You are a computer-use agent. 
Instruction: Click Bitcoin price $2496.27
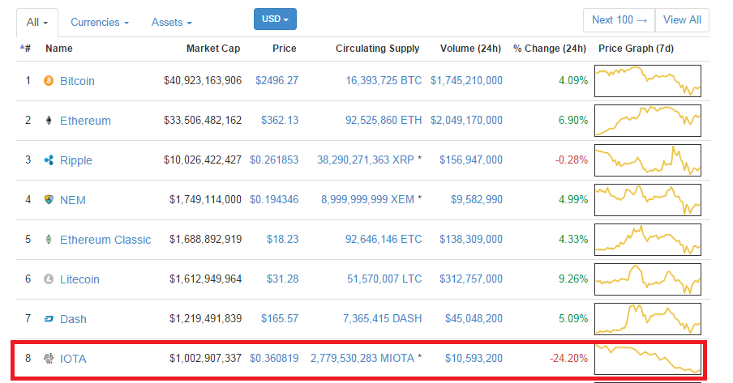tap(276, 80)
